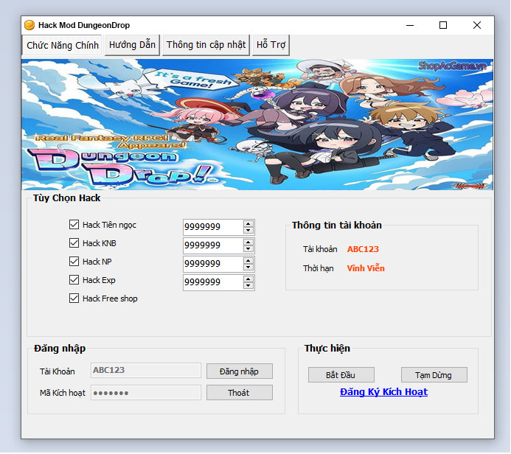Image resolution: width=511 pixels, height=454 pixels.
Task: Increase Hack Tiên ngọc value with up arrow
Action: 248,224
